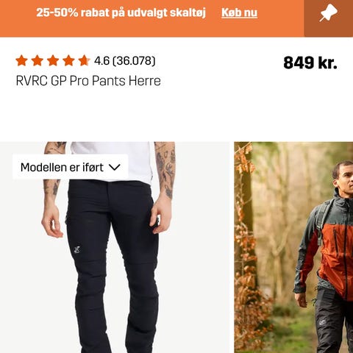Viewport: 353px width, 353px height.
Task: Open the black pants studio photo
Action: 115,247
